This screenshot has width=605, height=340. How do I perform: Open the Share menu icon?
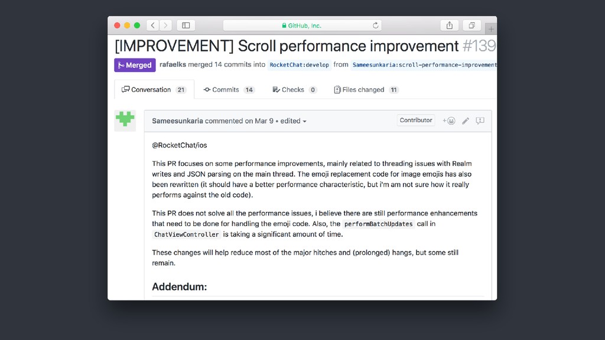(450, 25)
